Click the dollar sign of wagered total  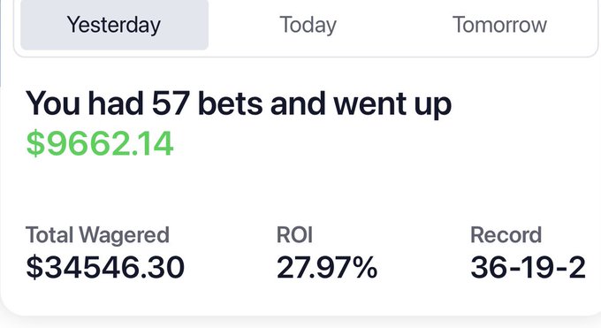pyautogui.click(x=34, y=267)
